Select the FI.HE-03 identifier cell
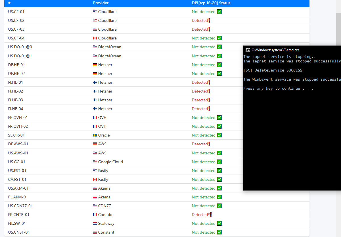The width and height of the screenshot is (341, 237). tap(16, 100)
